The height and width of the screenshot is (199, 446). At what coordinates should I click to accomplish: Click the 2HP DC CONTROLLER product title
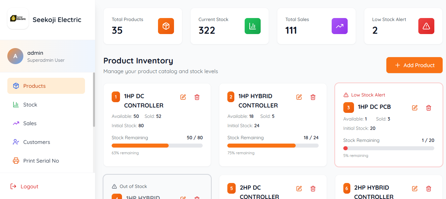coord(259,192)
